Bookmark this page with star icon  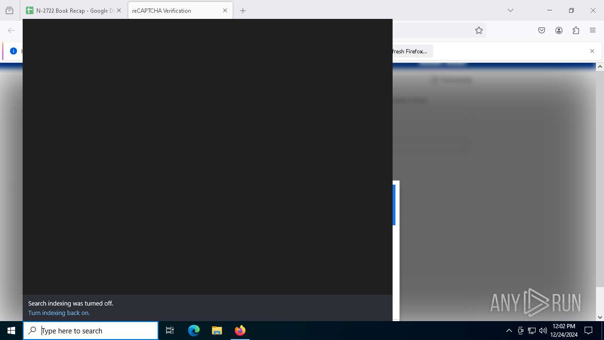479,30
